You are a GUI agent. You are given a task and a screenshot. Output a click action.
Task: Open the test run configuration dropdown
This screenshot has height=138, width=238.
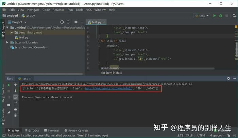click(202, 16)
